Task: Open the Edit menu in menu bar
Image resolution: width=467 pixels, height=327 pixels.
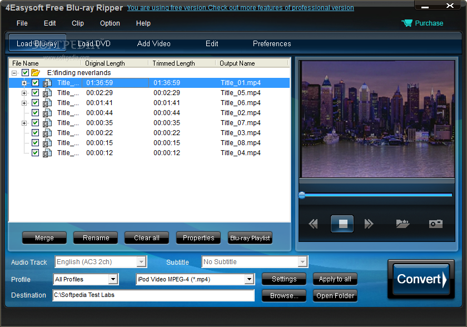Action: (49, 23)
